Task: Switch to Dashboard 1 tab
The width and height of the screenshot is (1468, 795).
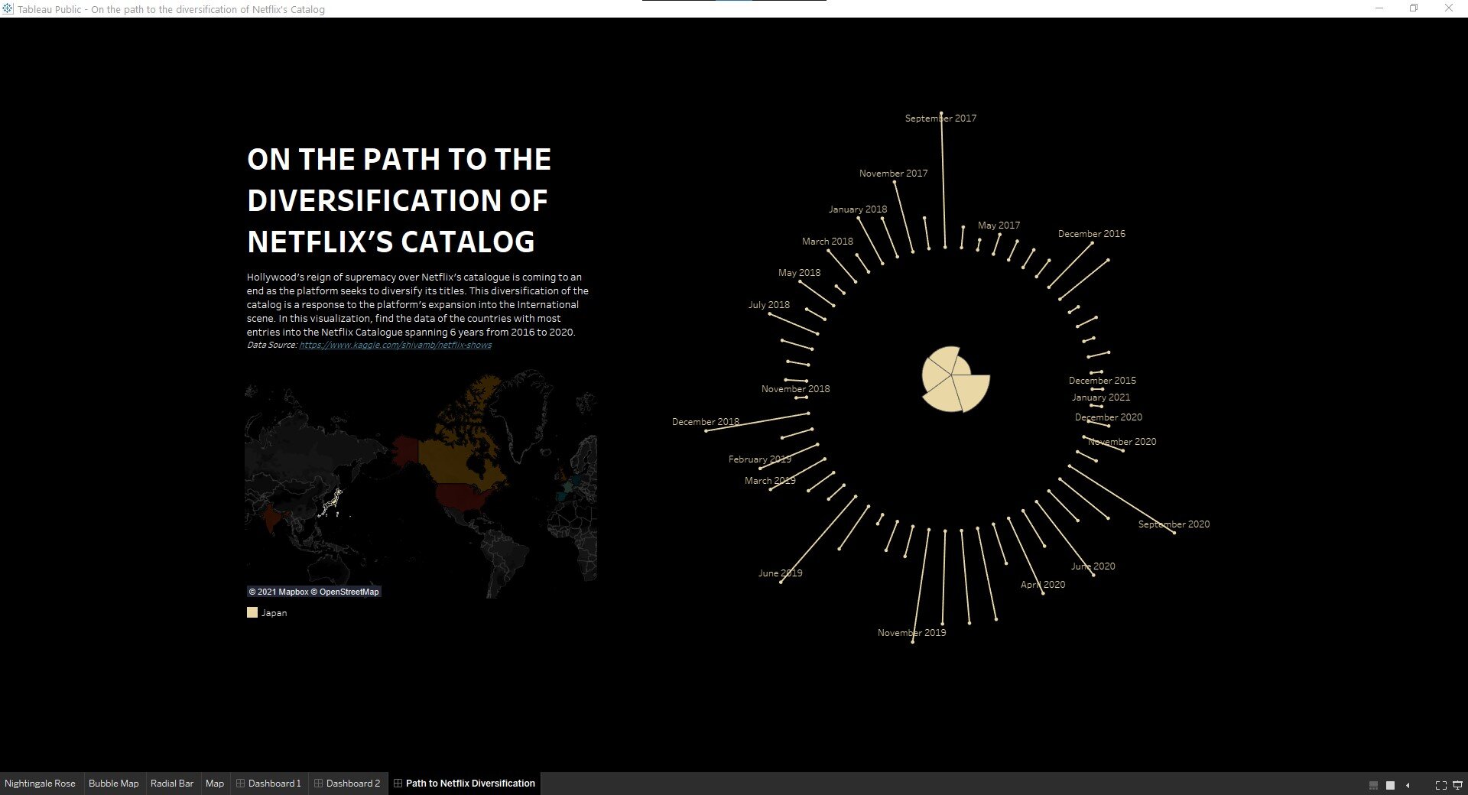Action: pos(268,784)
